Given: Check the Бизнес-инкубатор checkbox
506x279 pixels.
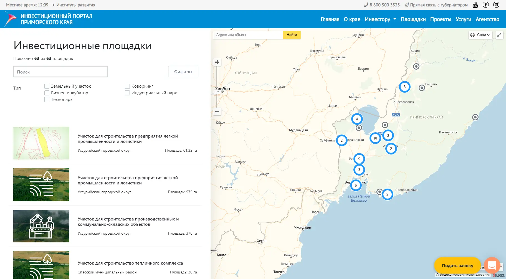Looking at the screenshot, I should [47, 93].
